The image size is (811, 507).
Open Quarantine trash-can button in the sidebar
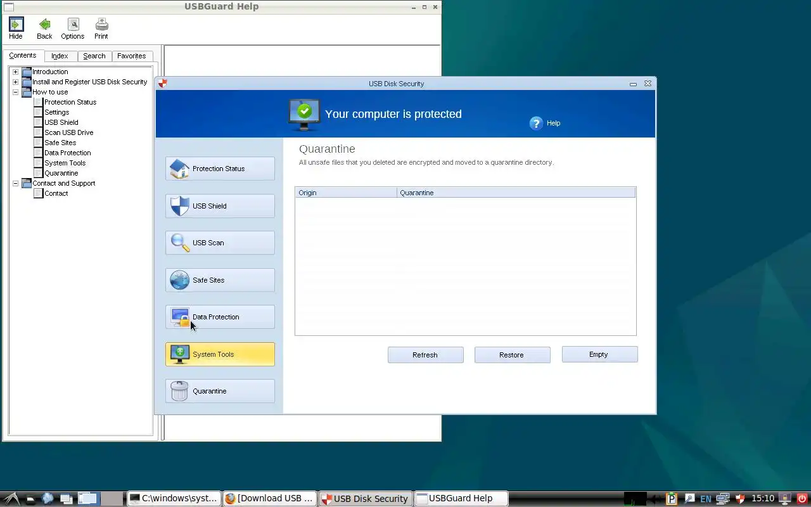click(x=220, y=391)
